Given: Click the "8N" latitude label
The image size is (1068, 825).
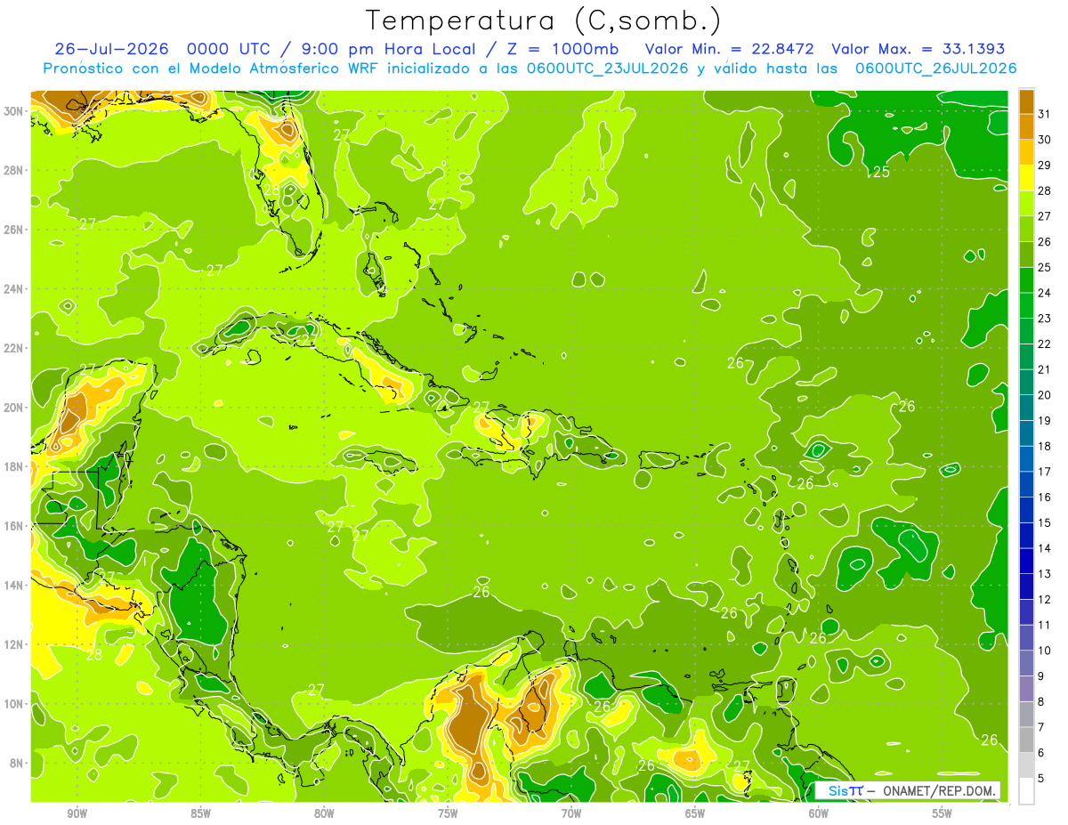Looking at the screenshot, I should tap(17, 763).
